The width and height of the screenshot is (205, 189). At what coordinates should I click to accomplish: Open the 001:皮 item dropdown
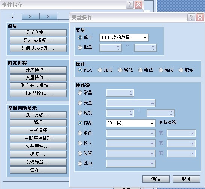(x=131, y=123)
